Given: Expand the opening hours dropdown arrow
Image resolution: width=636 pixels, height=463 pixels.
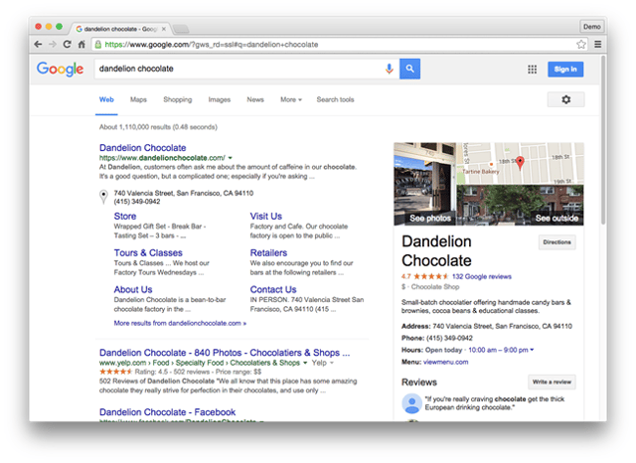Looking at the screenshot, I should pos(532,350).
